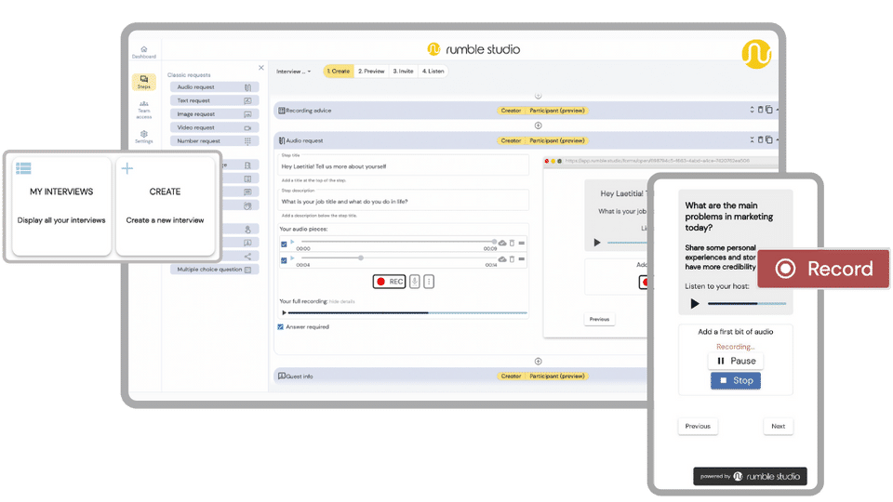The image size is (893, 502).
Task: Uncheck the second audio piece checkbox
Action: tap(284, 260)
